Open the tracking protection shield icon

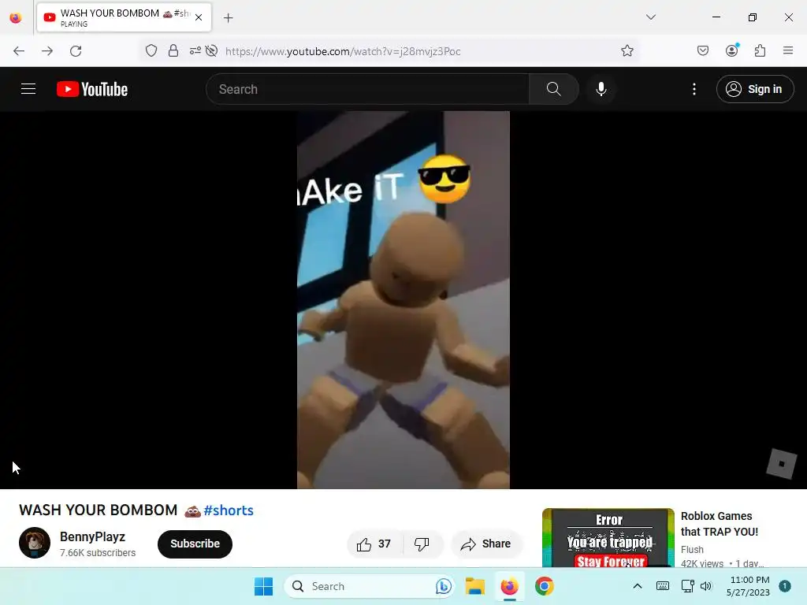pyautogui.click(x=151, y=50)
